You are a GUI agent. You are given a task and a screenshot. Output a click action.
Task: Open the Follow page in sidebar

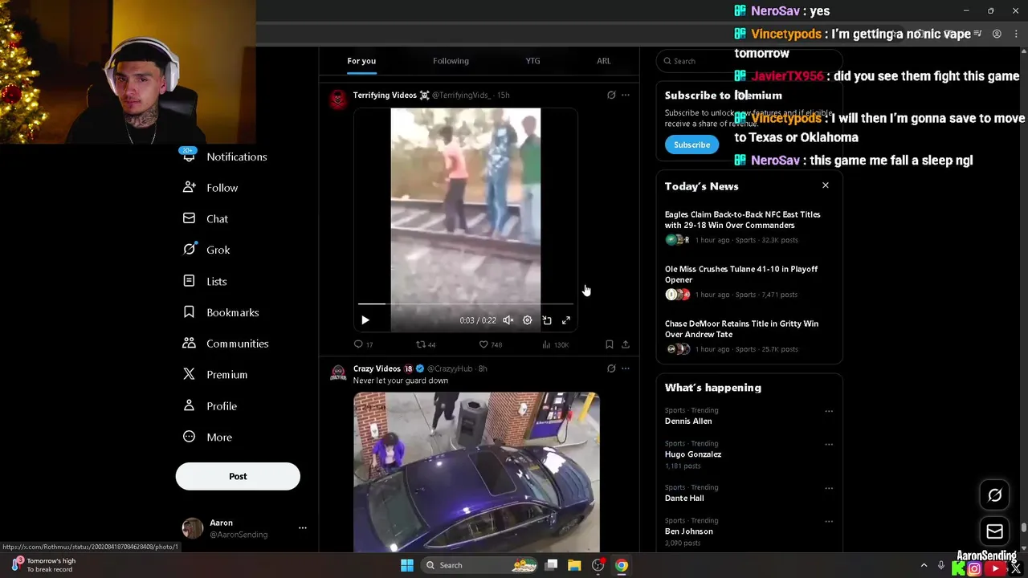tap(210, 188)
